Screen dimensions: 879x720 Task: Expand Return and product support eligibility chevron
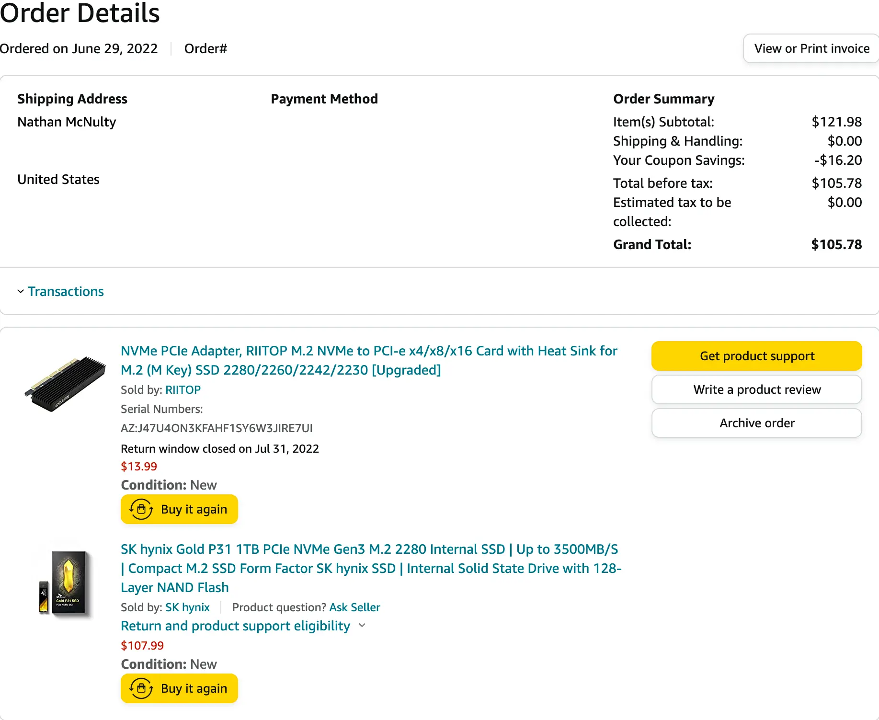pos(362,625)
